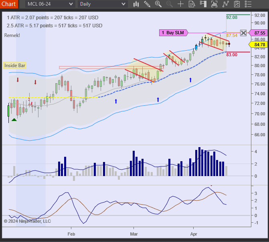This screenshot has width=269, height=242.
Task: Select the zoom out magnifier tool
Action: (169, 4)
